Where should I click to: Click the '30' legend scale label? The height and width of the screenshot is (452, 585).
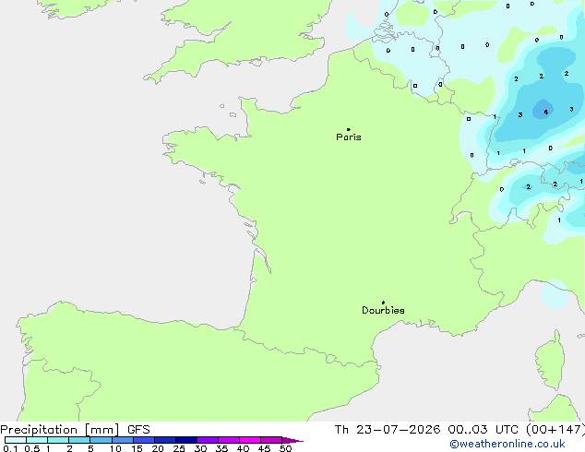200,448
